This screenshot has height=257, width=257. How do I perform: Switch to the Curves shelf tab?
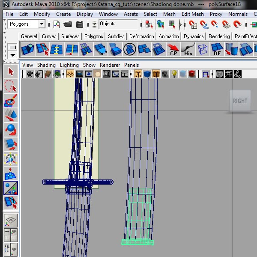tap(49, 36)
